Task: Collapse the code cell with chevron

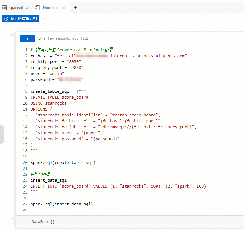Action: click(12, 35)
